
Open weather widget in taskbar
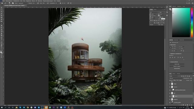point(170,107)
